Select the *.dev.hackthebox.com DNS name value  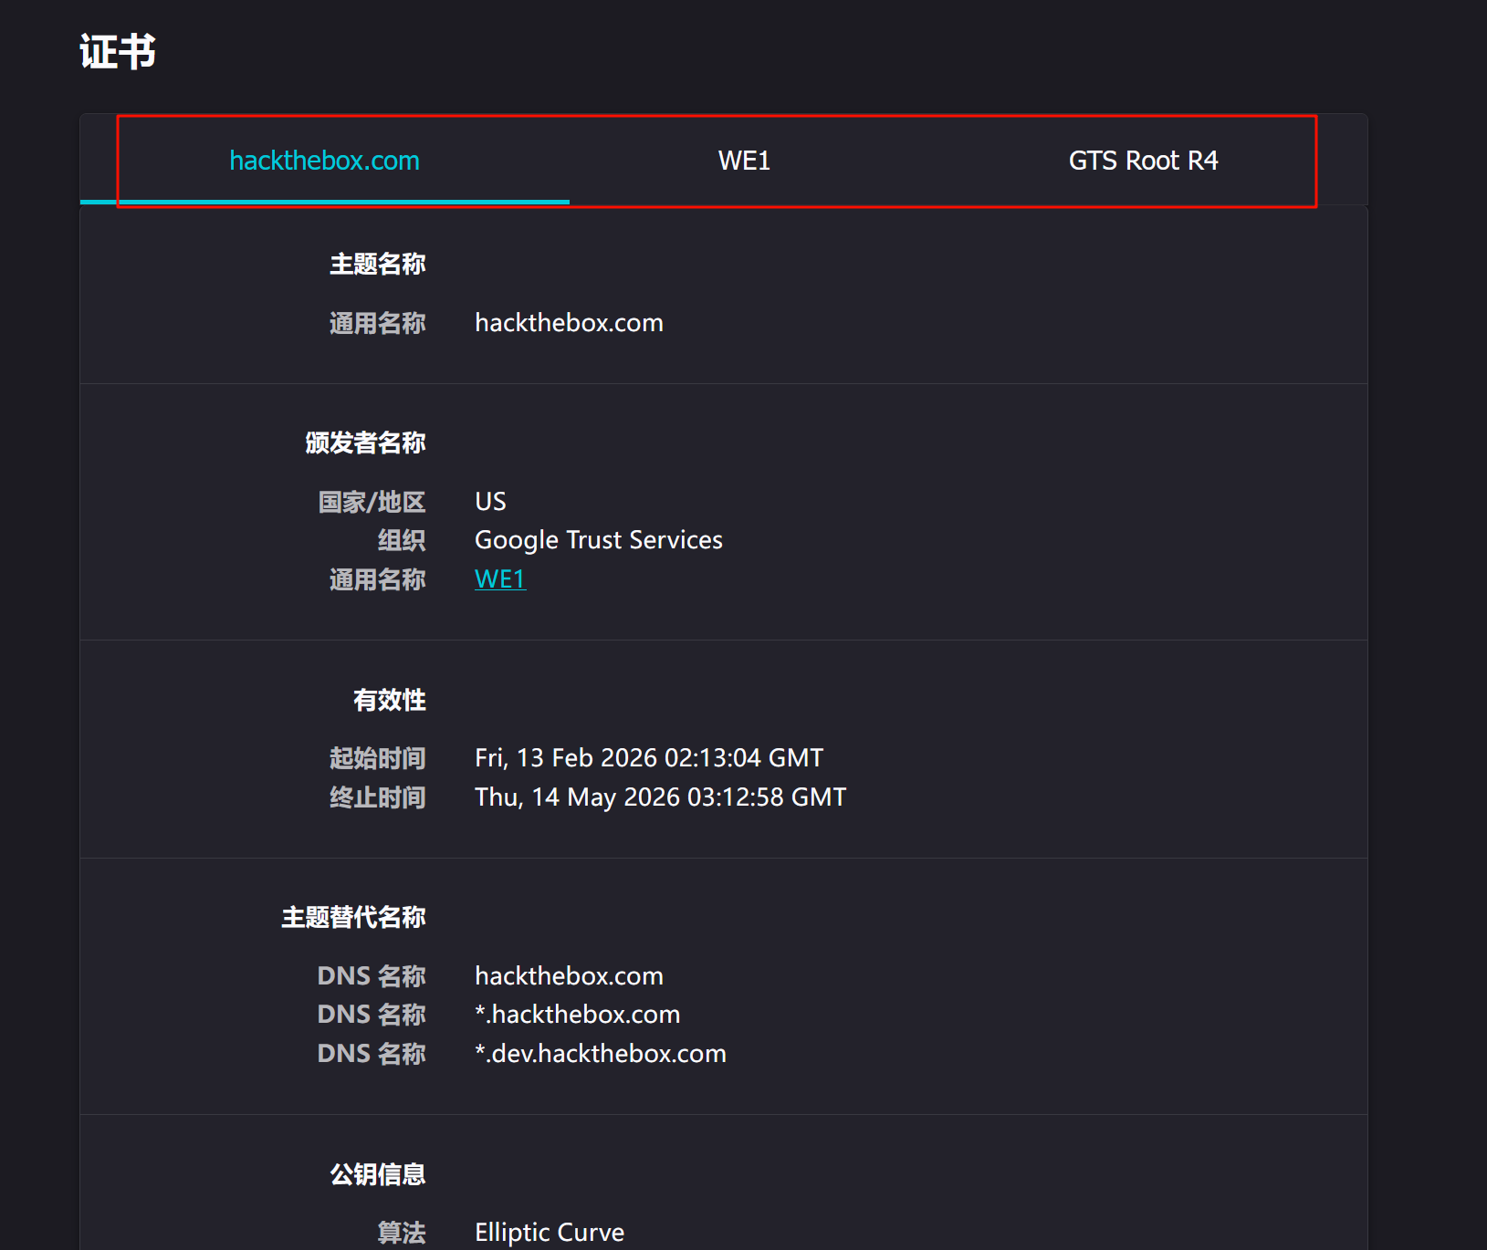[600, 1054]
